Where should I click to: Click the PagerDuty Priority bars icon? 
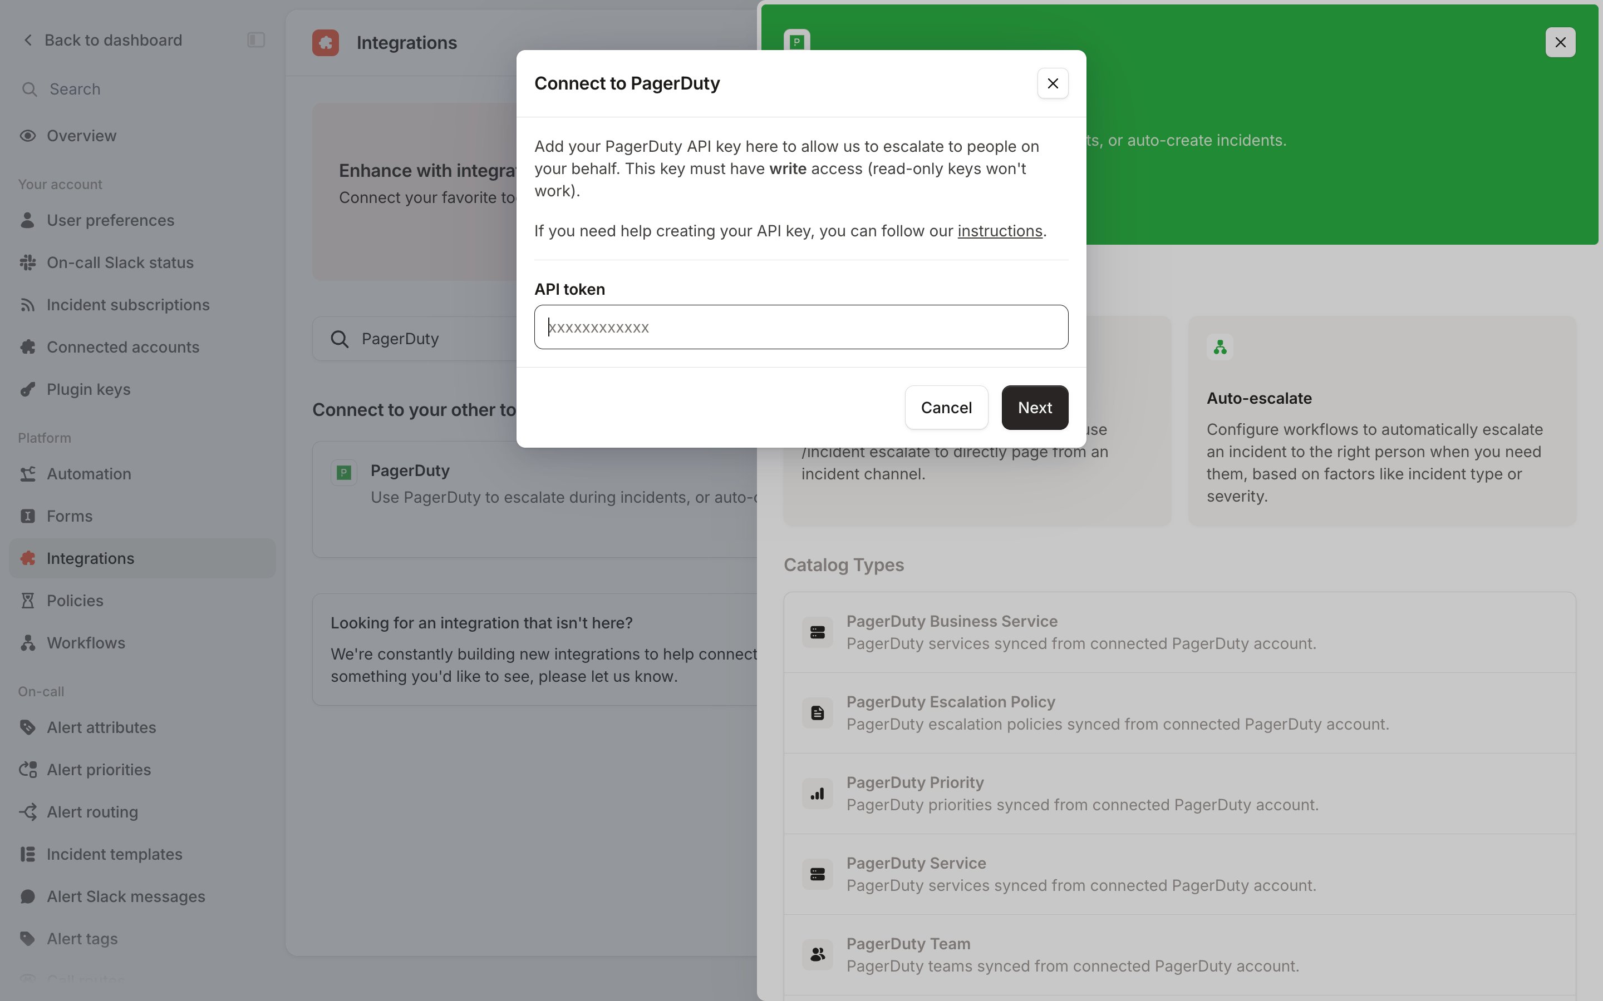coord(818,794)
